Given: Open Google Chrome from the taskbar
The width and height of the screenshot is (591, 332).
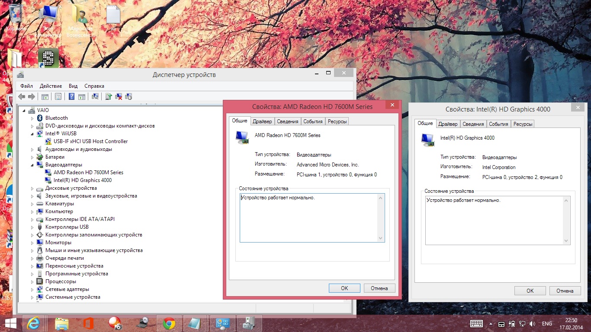Looking at the screenshot, I should point(169,323).
